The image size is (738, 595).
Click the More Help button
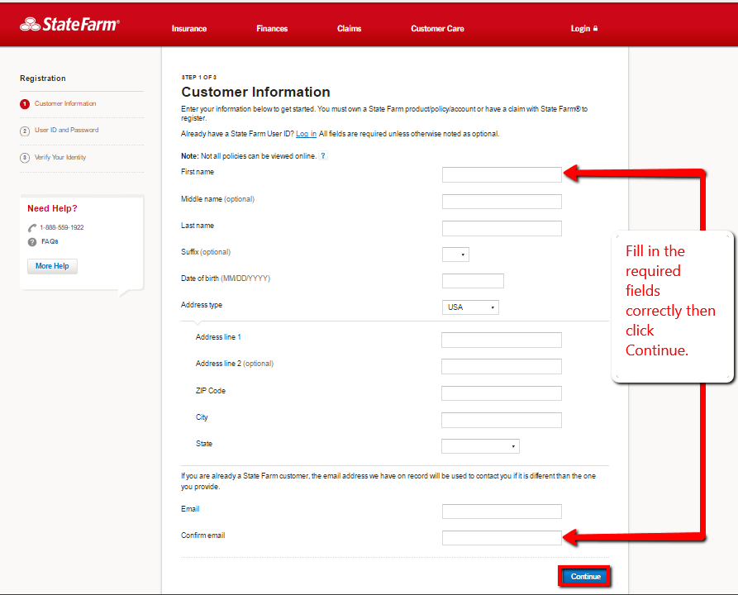pyautogui.click(x=52, y=266)
